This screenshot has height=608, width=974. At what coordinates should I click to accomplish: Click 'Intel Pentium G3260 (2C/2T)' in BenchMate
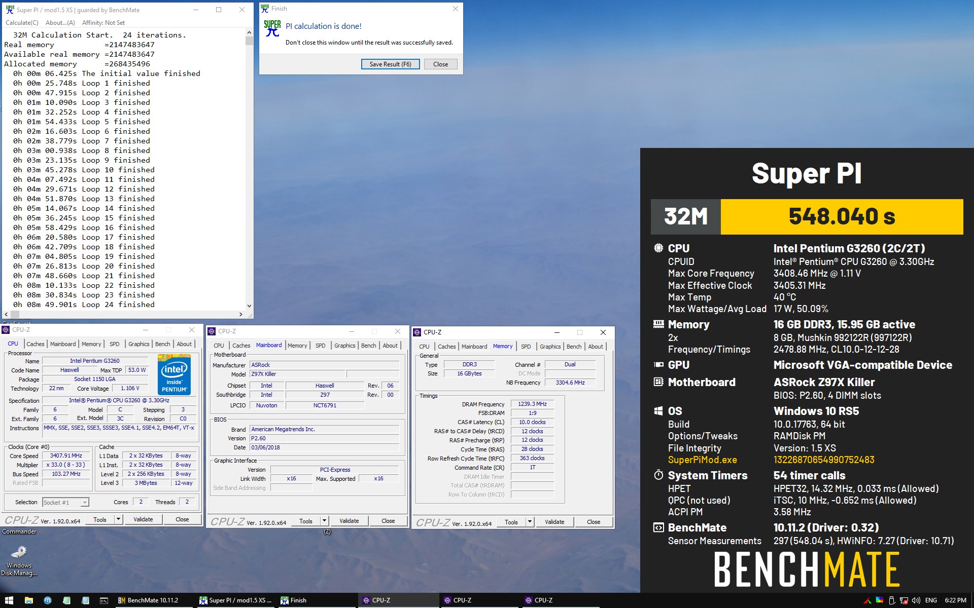[849, 249]
